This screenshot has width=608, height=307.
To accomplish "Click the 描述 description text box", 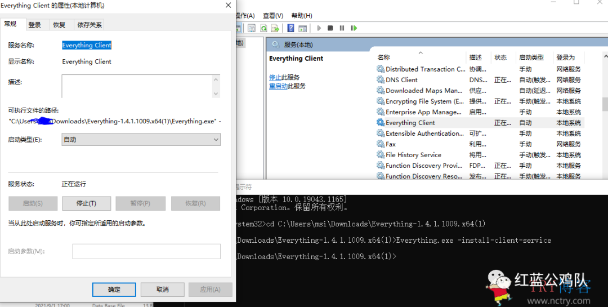I will pos(137,86).
